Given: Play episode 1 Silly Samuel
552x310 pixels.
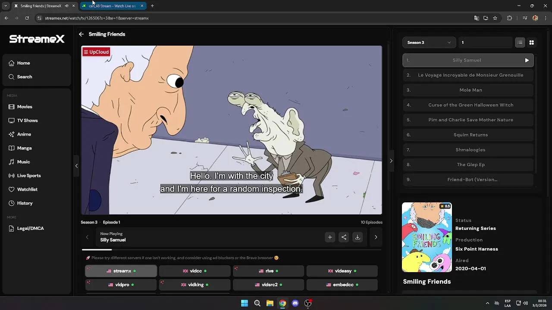Looking at the screenshot, I should pyautogui.click(x=468, y=60).
